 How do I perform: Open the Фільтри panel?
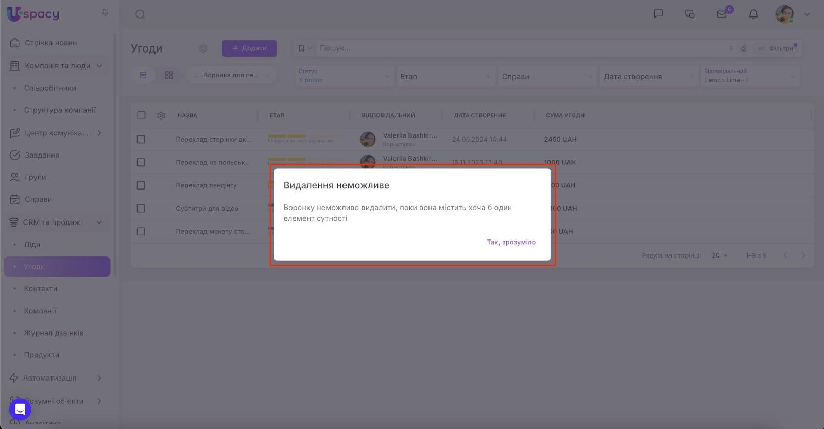777,48
